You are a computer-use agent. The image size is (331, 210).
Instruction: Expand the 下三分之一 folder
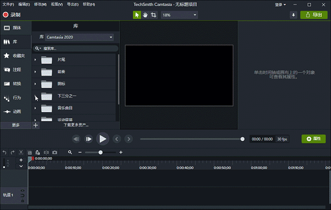(35, 96)
